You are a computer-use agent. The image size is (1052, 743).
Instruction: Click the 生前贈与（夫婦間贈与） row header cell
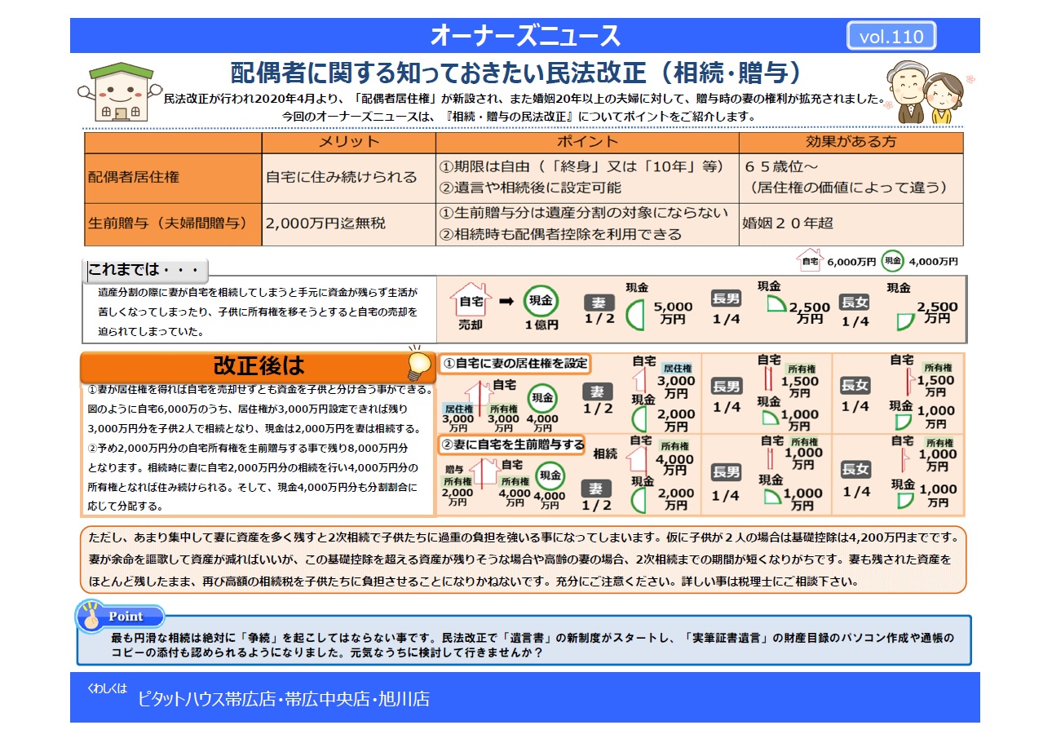tap(173, 224)
